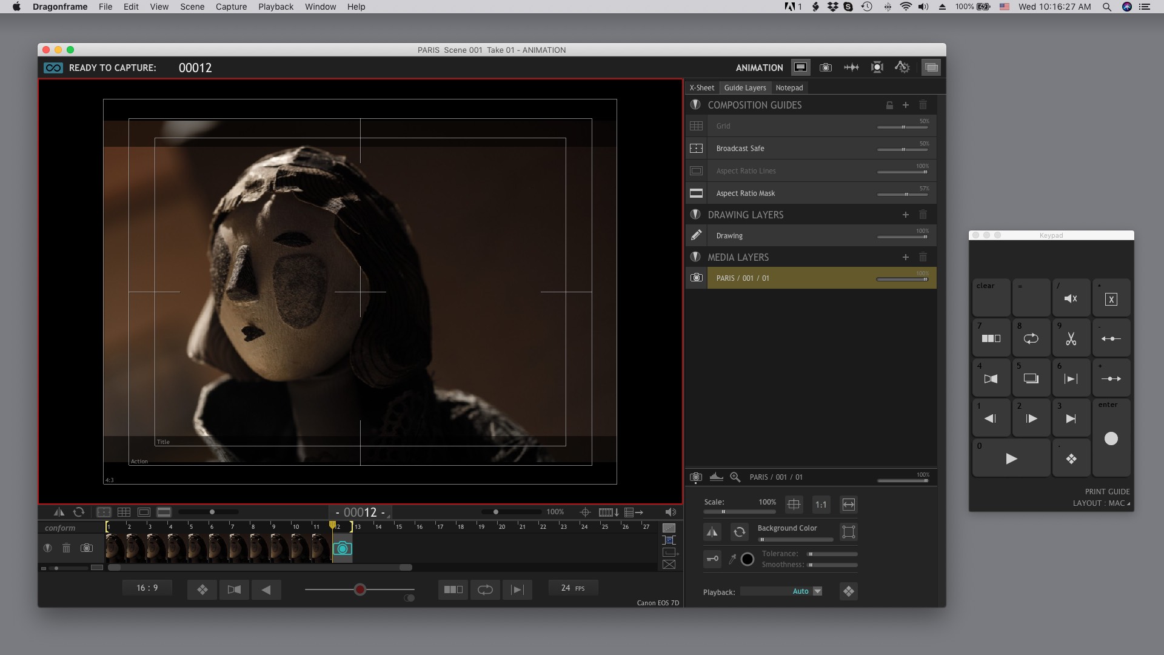Screen dimensions: 1164x655
Task: Lock the composition guides
Action: tap(889, 105)
